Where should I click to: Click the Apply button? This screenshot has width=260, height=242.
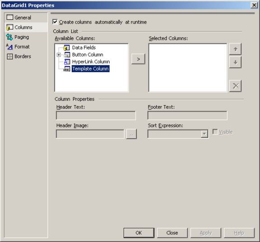(206, 233)
